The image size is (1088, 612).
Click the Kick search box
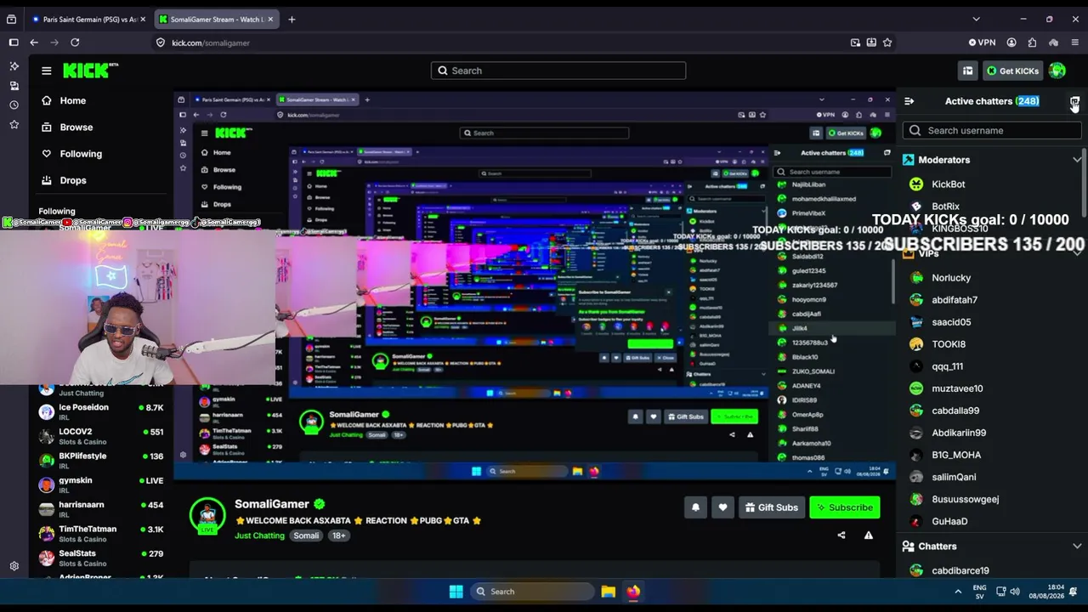pyautogui.click(x=558, y=71)
